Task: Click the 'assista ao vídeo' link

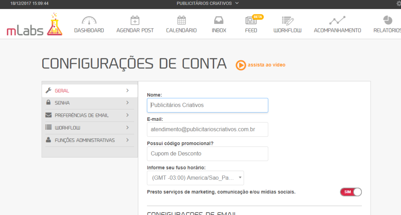Action: click(x=266, y=65)
